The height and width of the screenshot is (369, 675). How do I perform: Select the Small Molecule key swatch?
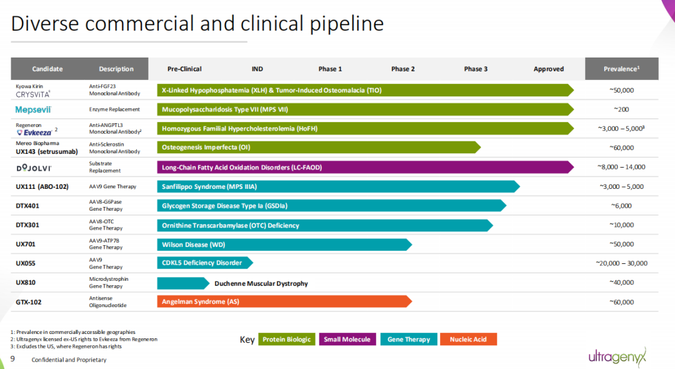(347, 340)
